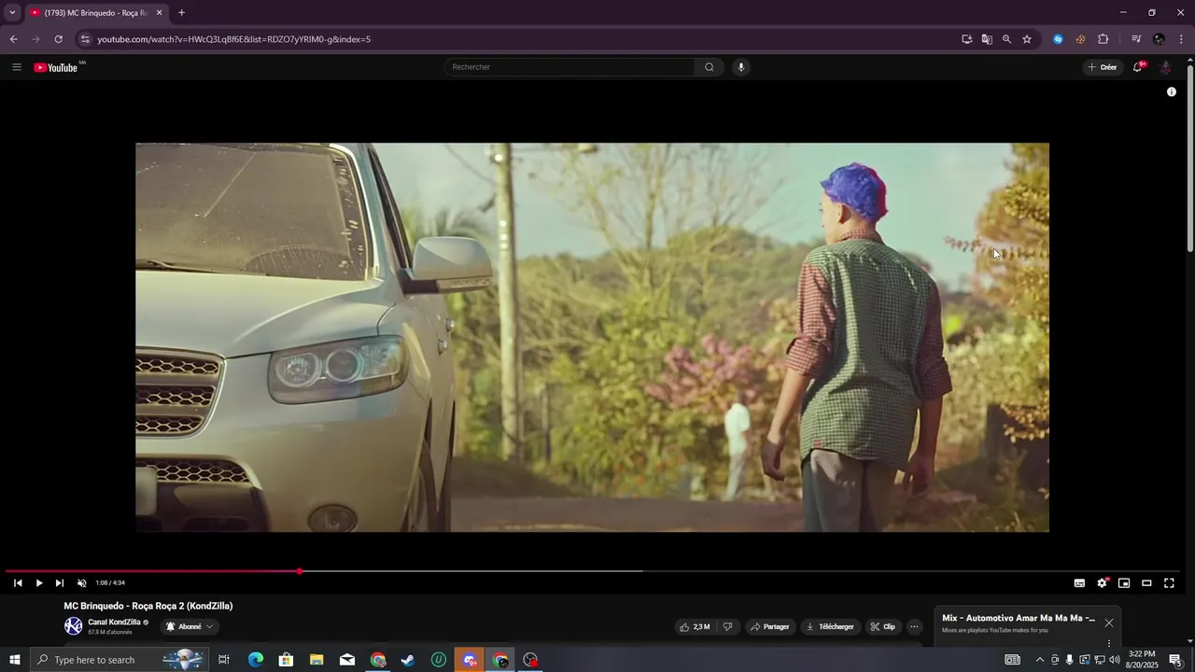Viewport: 1195px width, 672px height.
Task: Create a Clip of this video
Action: pos(882,627)
